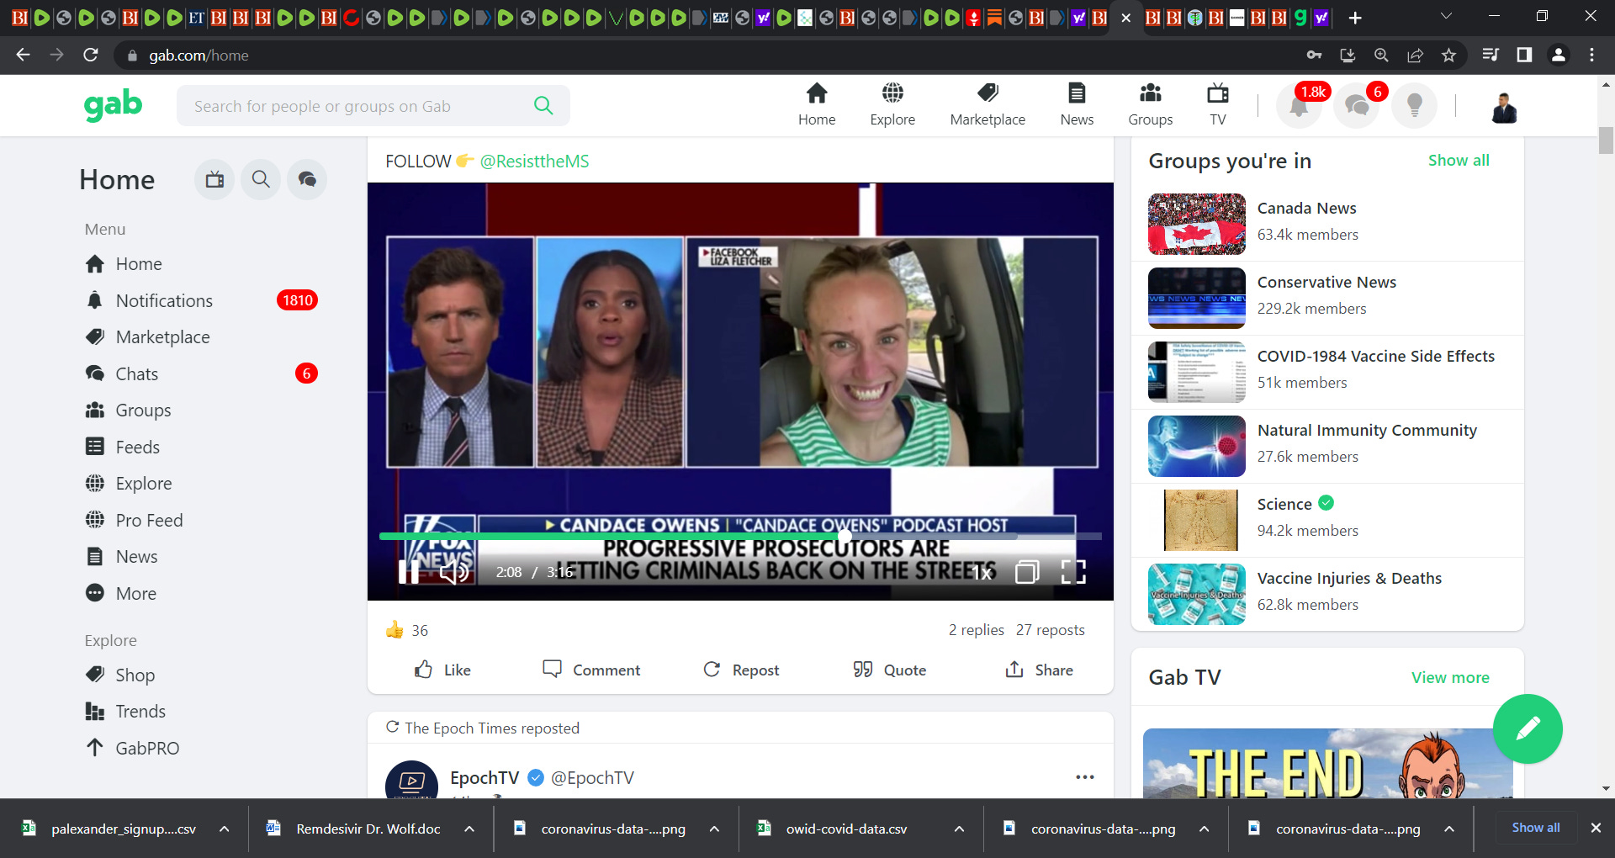1615x858 pixels.
Task: Seek on the video progress bar
Action: (x=740, y=536)
